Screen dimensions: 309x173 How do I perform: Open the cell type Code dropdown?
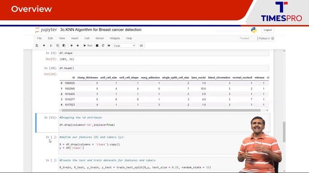click(x=125, y=46)
